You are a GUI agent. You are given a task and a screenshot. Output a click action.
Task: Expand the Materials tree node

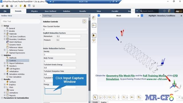(x=5, y=34)
